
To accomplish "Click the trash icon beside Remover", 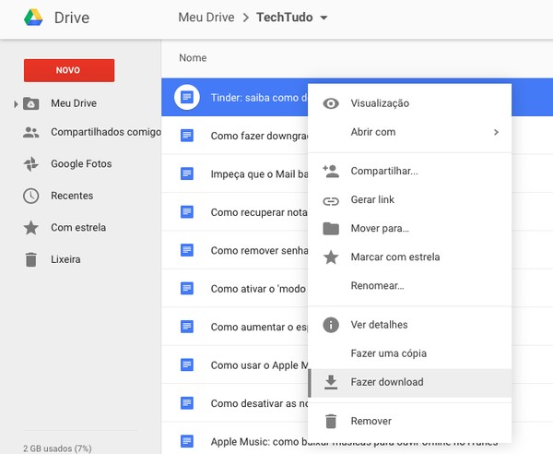I will click(331, 421).
